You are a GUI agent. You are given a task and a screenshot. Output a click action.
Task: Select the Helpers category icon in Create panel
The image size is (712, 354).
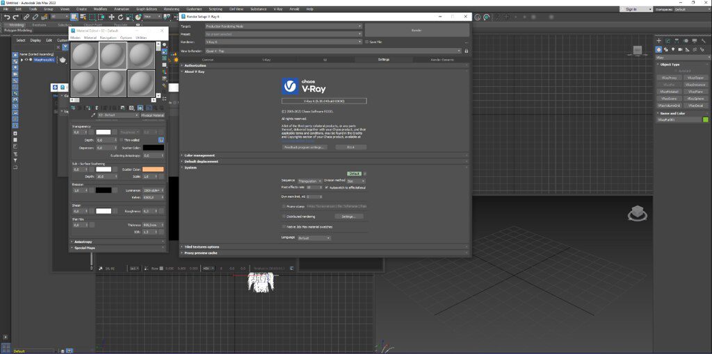click(688, 49)
